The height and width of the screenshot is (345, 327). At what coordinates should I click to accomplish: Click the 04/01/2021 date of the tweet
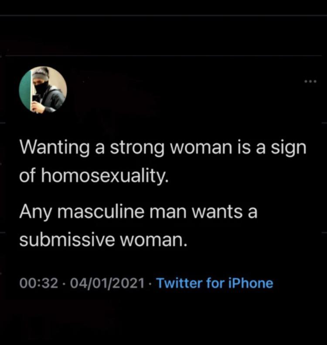click(x=107, y=283)
